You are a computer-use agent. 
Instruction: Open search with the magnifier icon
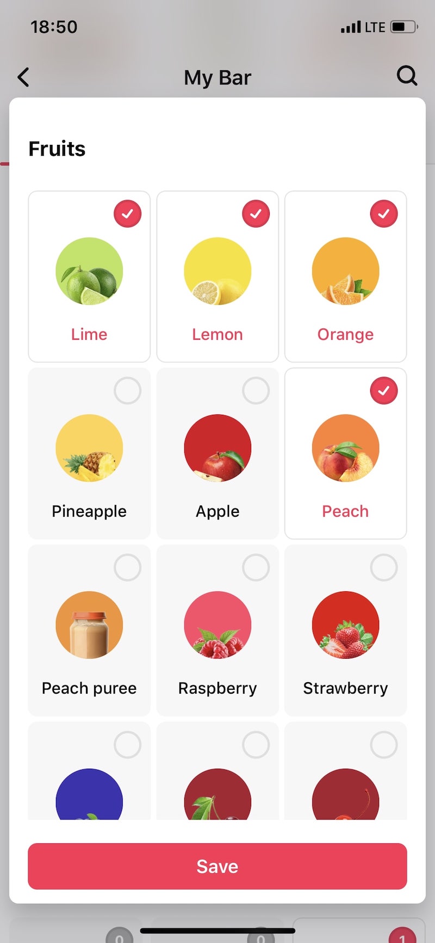[x=407, y=76]
